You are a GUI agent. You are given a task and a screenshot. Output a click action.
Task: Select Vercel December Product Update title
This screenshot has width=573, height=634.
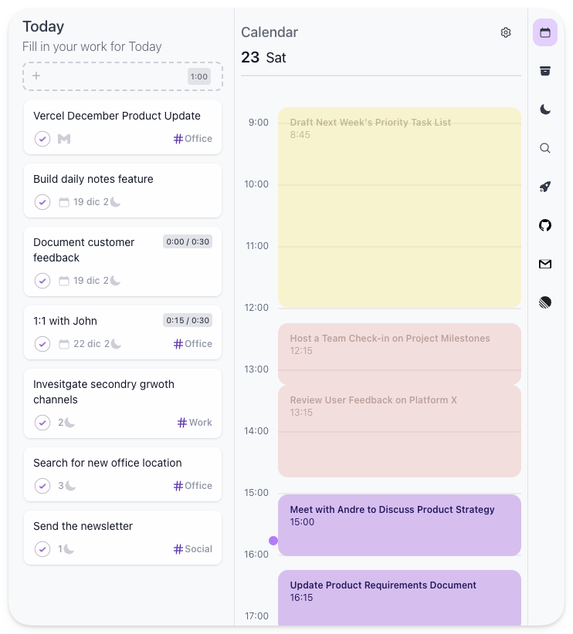(x=117, y=116)
